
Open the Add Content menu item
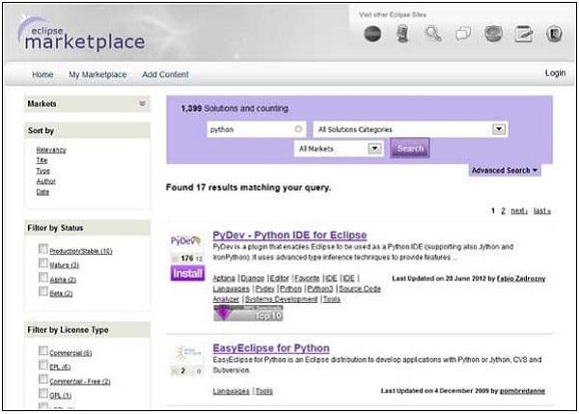[165, 74]
